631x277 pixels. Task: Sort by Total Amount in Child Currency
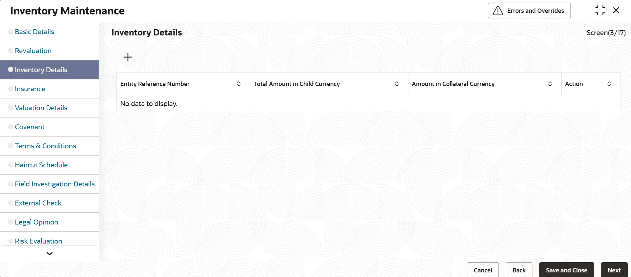pos(397,84)
